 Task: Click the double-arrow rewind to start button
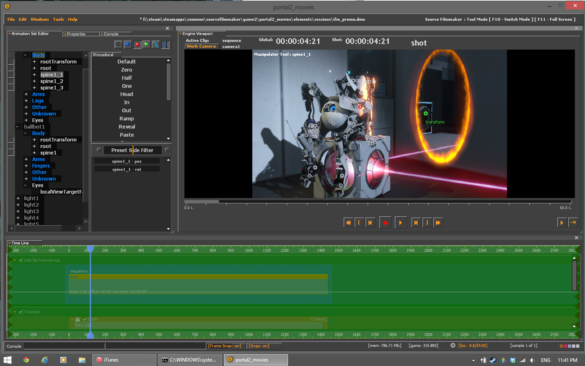pyautogui.click(x=348, y=222)
